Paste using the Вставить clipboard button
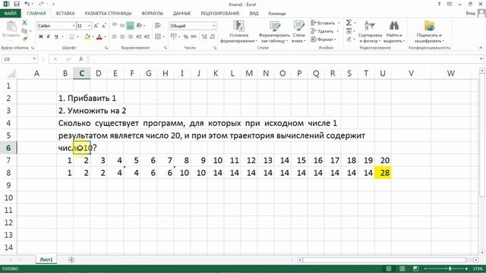This screenshot has width=486, height=273. coord(11,30)
